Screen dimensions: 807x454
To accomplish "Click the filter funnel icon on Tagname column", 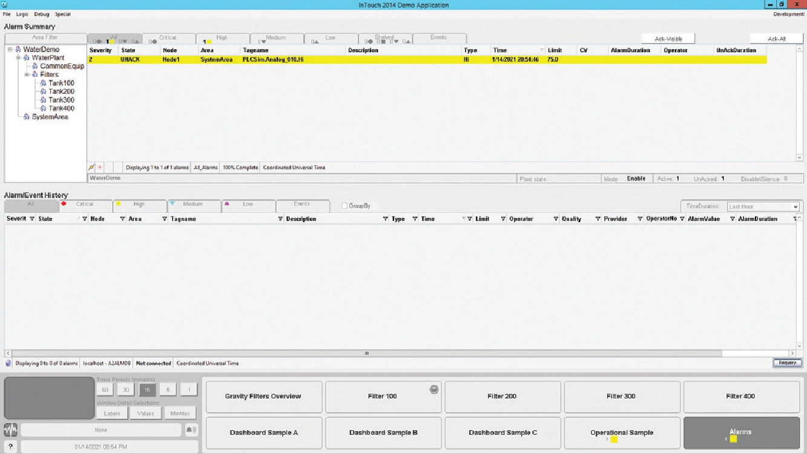I will (x=280, y=219).
